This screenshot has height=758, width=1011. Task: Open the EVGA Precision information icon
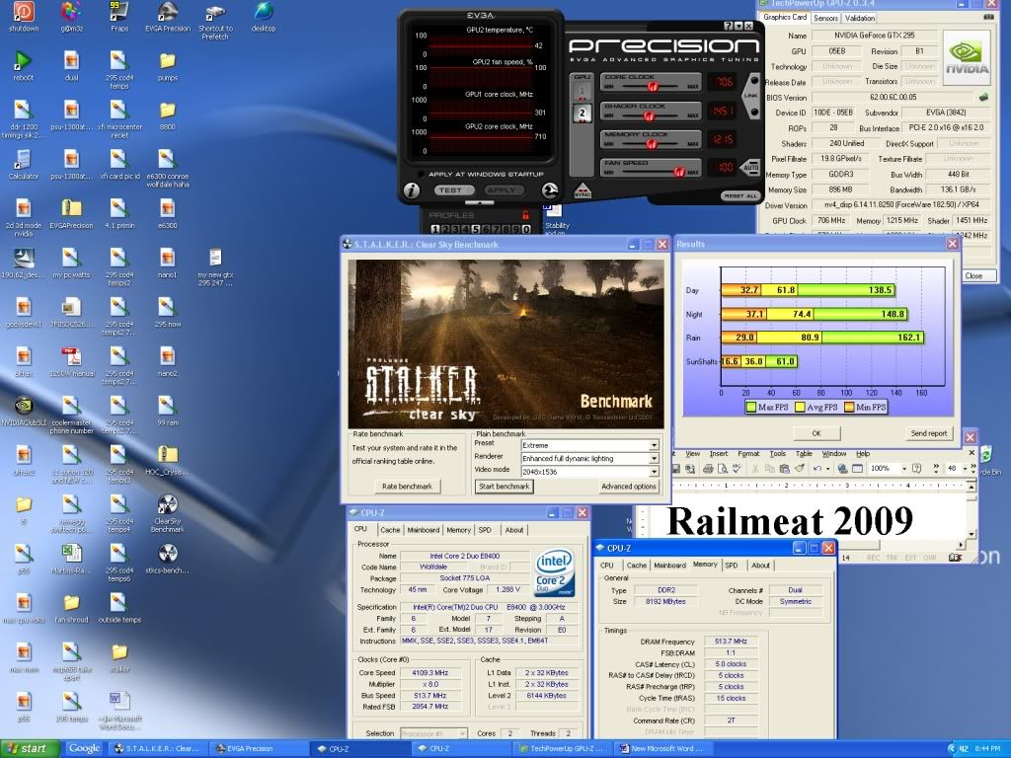click(x=412, y=190)
